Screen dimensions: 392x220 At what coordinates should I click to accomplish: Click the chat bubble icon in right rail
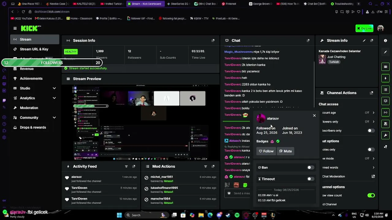click(386, 101)
